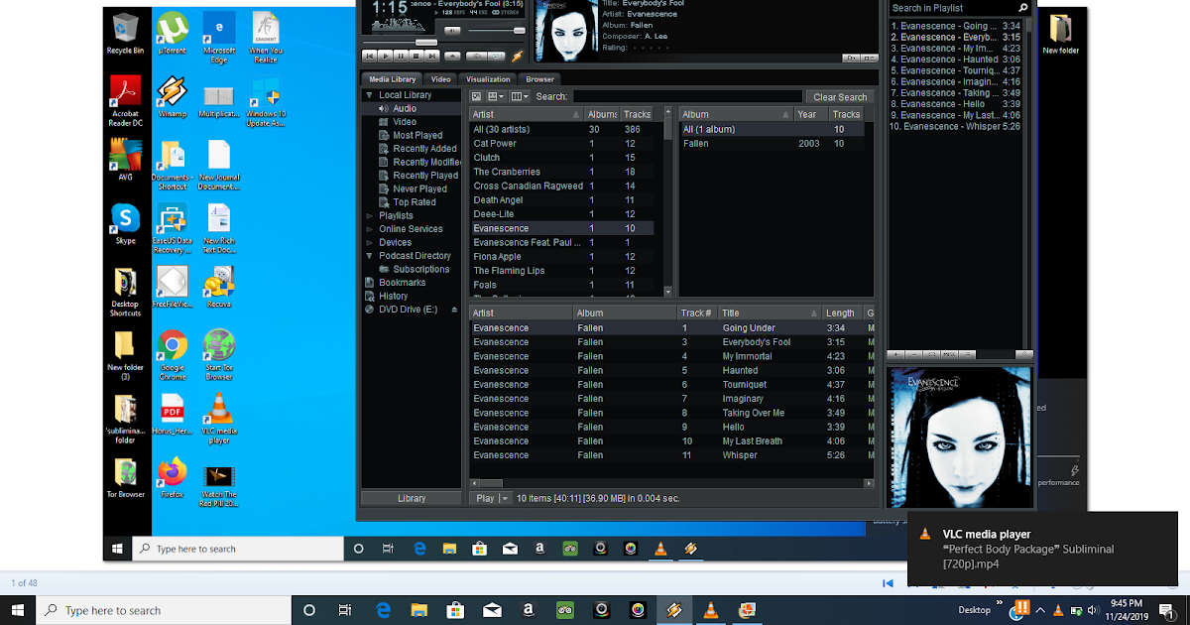
Task: Click the small mute button beside volume
Action: coord(452,31)
